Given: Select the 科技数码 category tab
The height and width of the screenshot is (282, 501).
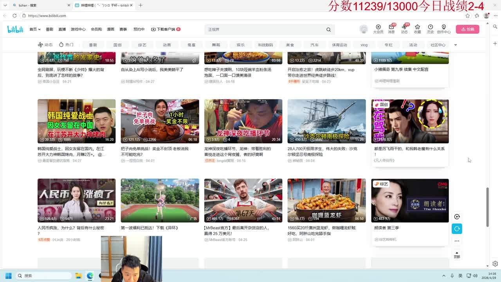Looking at the screenshot, I should pyautogui.click(x=265, y=45).
